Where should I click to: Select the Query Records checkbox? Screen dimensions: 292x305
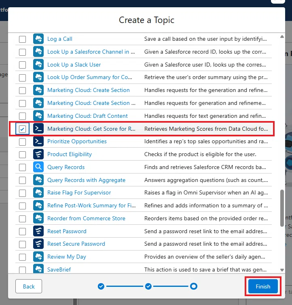[x=22, y=167]
